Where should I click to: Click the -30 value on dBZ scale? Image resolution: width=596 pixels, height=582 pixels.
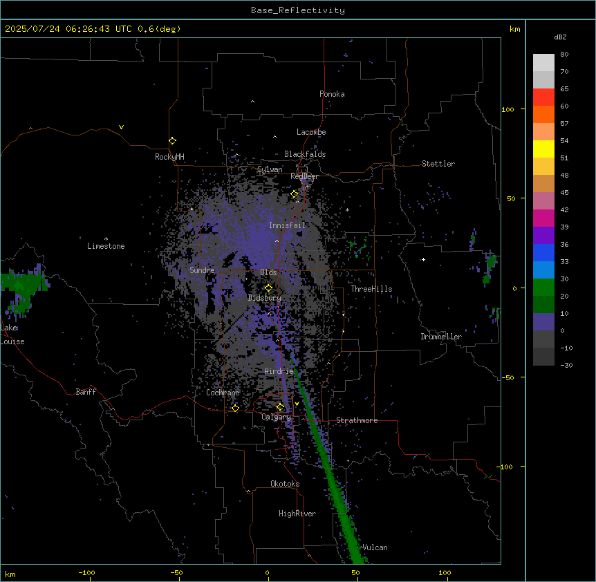566,366
